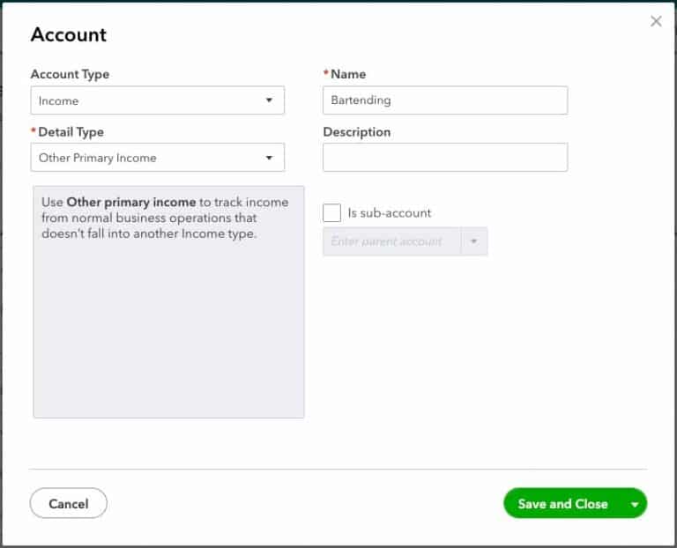
Task: Close the Account dialog with the X
Action: coord(656,21)
